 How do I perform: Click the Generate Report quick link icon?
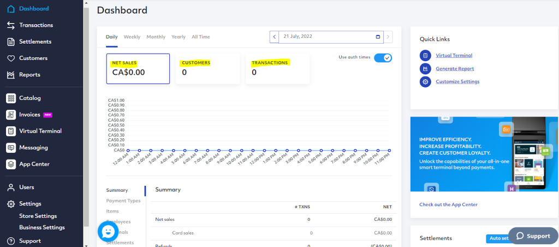pos(425,68)
